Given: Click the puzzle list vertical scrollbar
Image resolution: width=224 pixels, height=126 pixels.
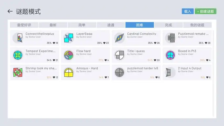Looking at the screenshot, I should coord(213,73).
